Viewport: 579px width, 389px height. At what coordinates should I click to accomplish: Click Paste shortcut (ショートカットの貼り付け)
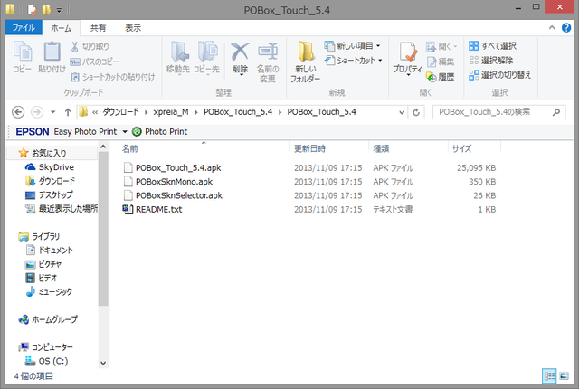pyautogui.click(x=112, y=77)
